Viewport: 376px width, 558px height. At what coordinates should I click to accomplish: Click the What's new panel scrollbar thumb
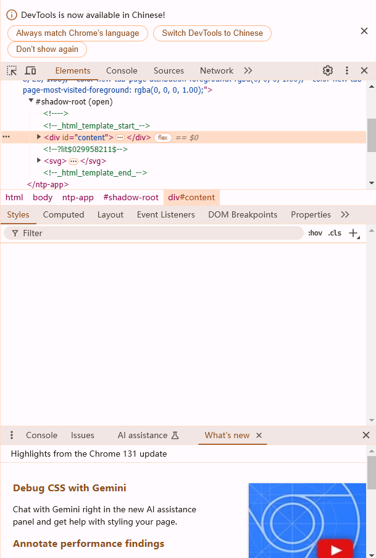(372, 472)
